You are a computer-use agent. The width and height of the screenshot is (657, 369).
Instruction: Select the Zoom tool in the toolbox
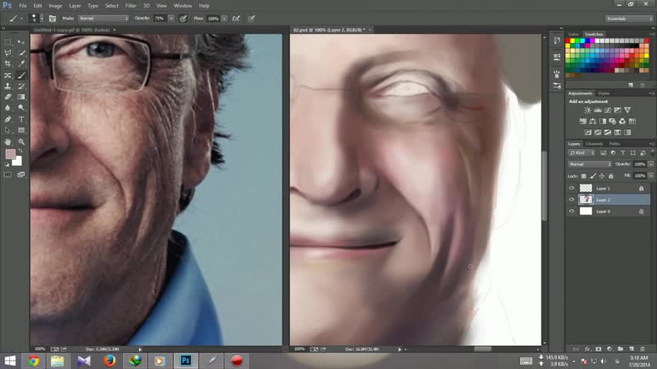tap(22, 142)
